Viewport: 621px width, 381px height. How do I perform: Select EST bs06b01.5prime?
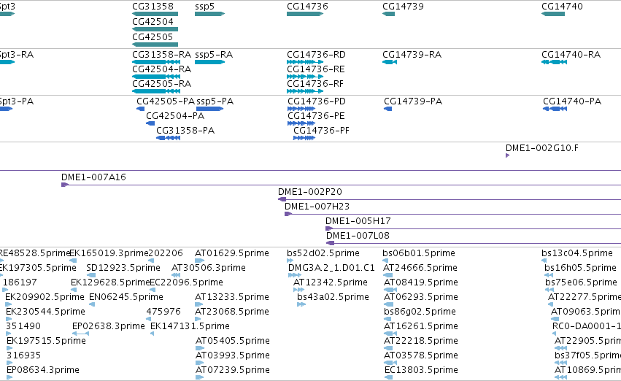pyautogui.click(x=419, y=253)
